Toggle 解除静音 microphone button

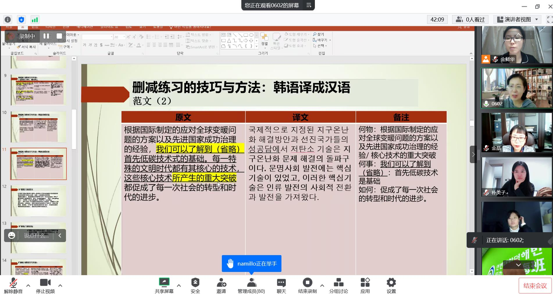pyautogui.click(x=13, y=285)
